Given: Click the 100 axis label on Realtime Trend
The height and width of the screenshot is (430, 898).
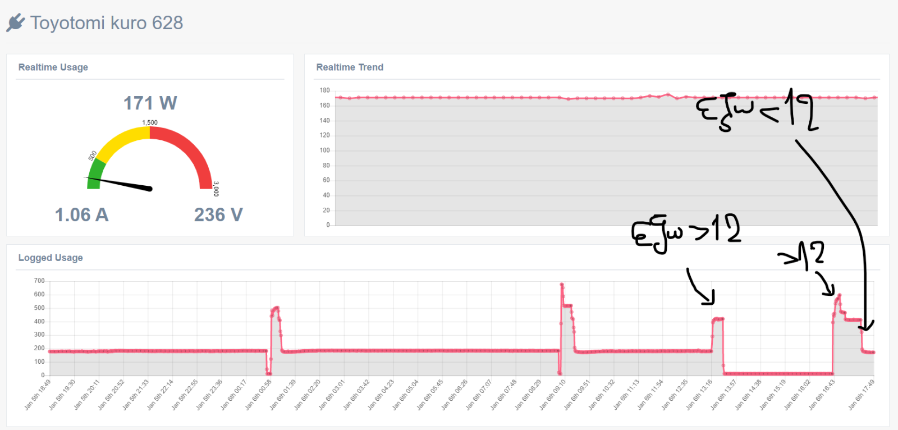Looking at the screenshot, I should 324,150.
